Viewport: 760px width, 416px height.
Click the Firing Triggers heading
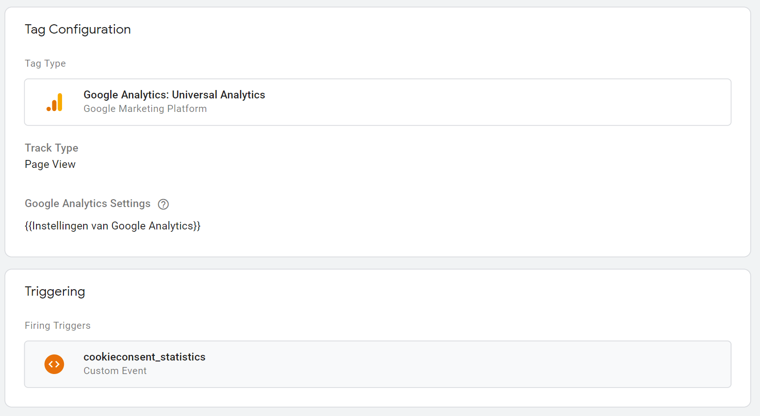[57, 325]
